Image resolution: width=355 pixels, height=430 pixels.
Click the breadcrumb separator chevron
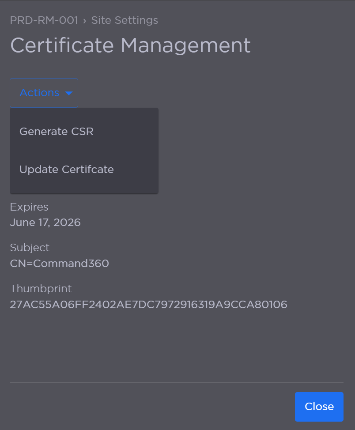pos(84,20)
